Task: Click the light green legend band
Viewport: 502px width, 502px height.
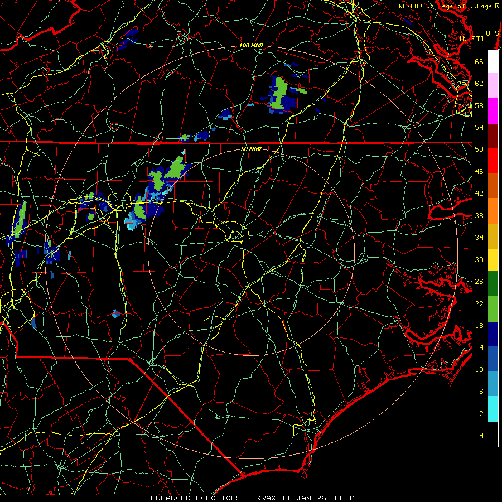Action: click(x=493, y=309)
